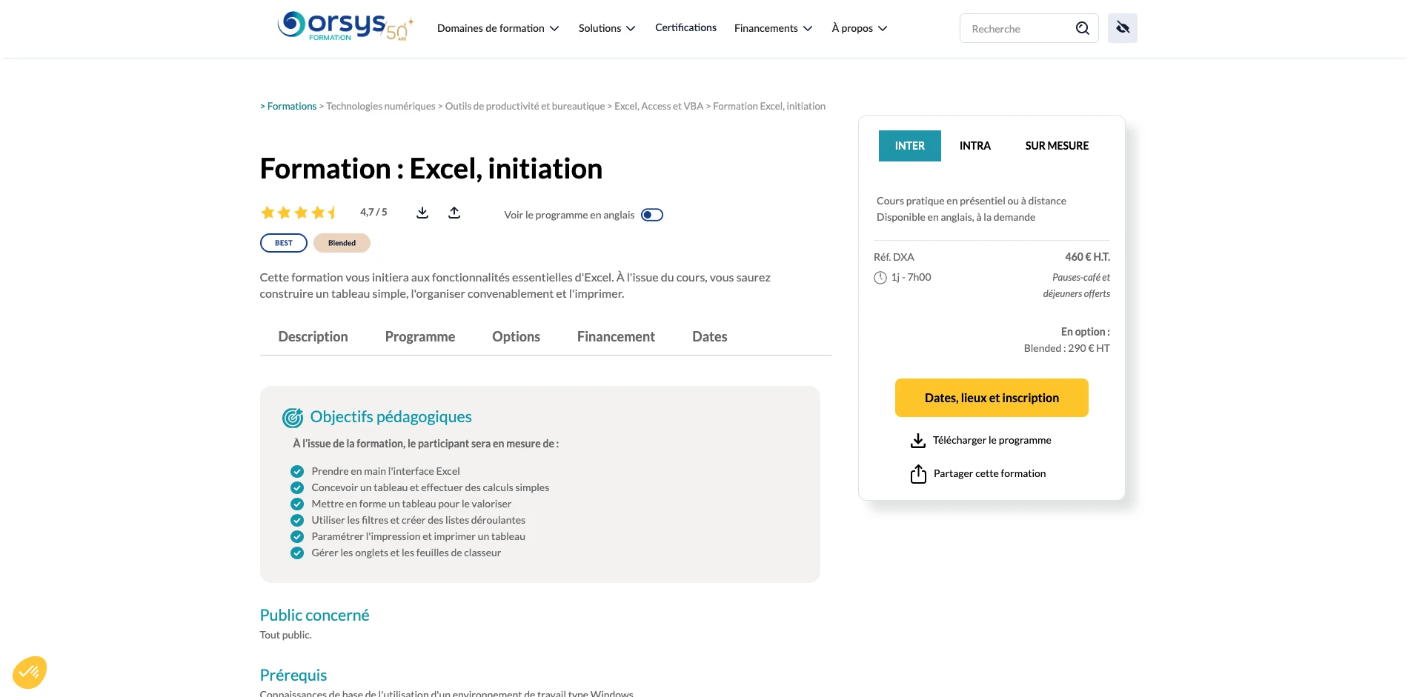
Task: Click check icon beside Utiliser les filtres
Action: (x=297, y=521)
